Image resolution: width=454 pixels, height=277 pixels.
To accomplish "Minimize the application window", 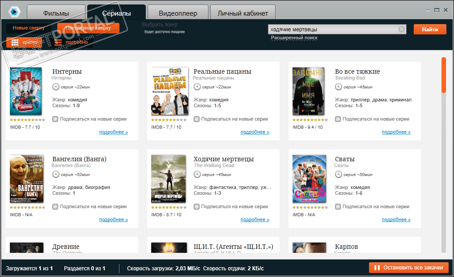I will coord(428,10).
